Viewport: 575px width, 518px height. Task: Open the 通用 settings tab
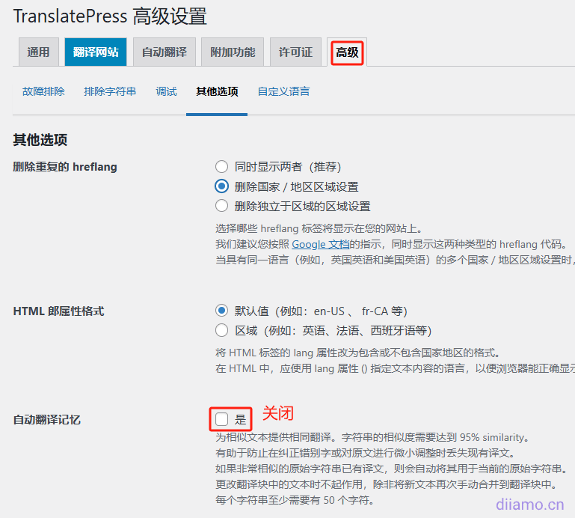38,52
